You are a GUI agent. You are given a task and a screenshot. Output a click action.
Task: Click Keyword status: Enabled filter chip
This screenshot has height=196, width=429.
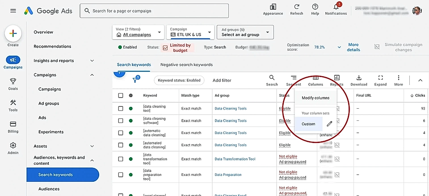click(179, 81)
